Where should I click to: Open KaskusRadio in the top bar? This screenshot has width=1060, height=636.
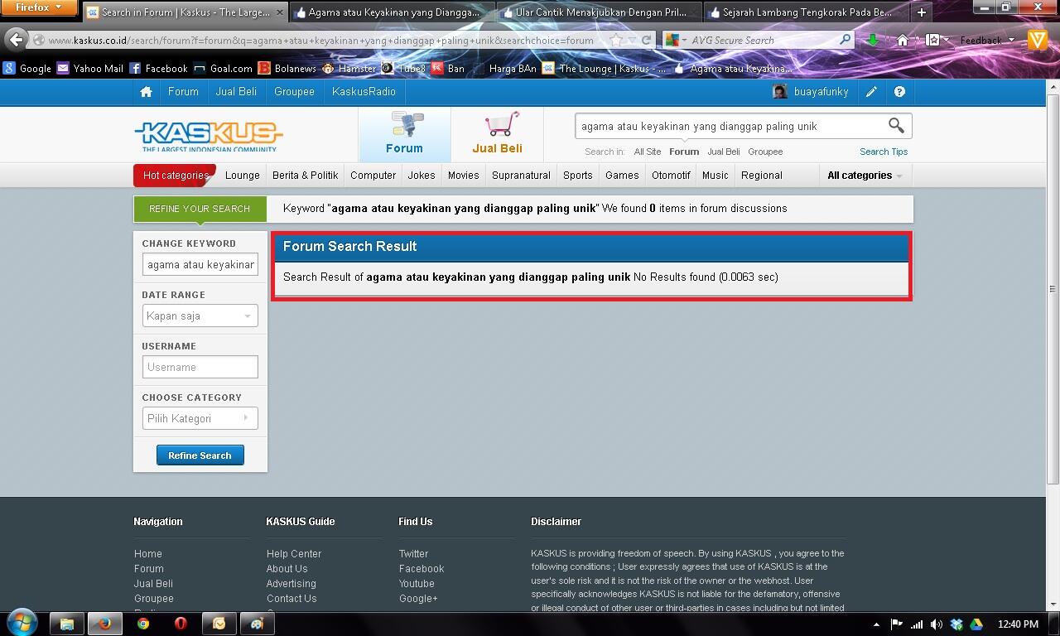pos(364,92)
